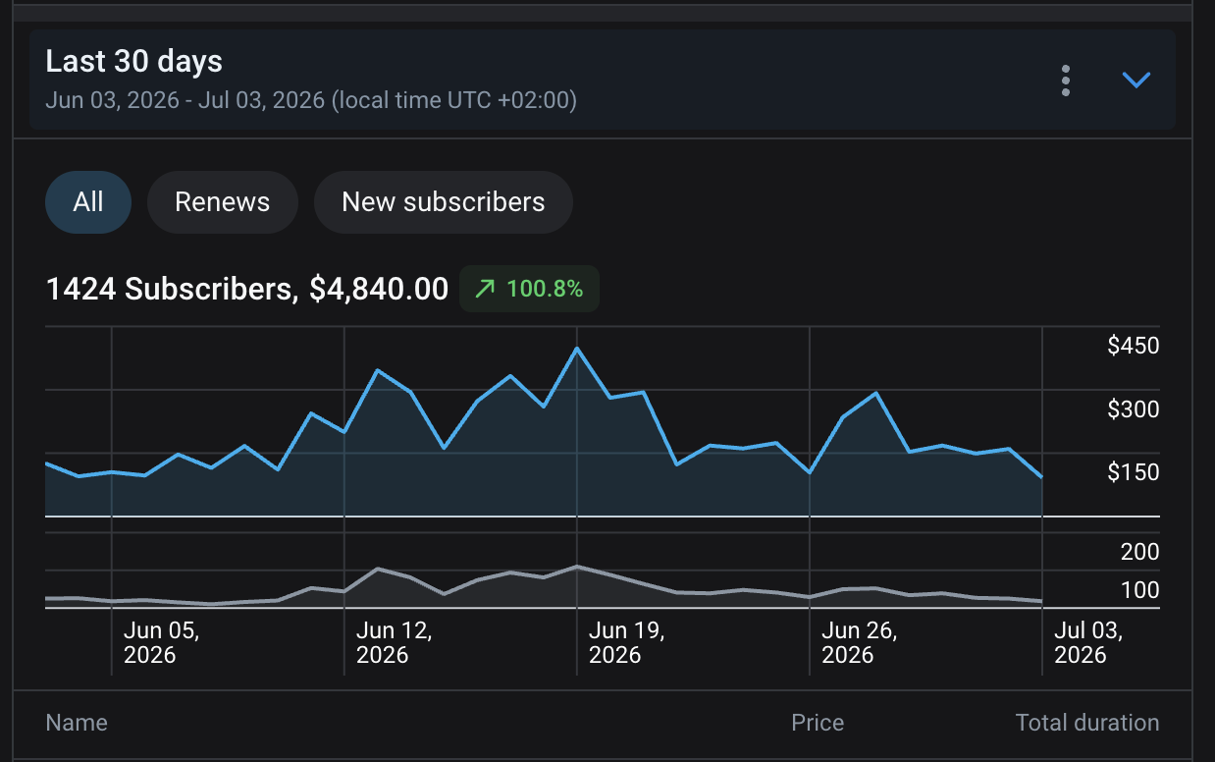Click the $450 y-axis label

click(1134, 346)
